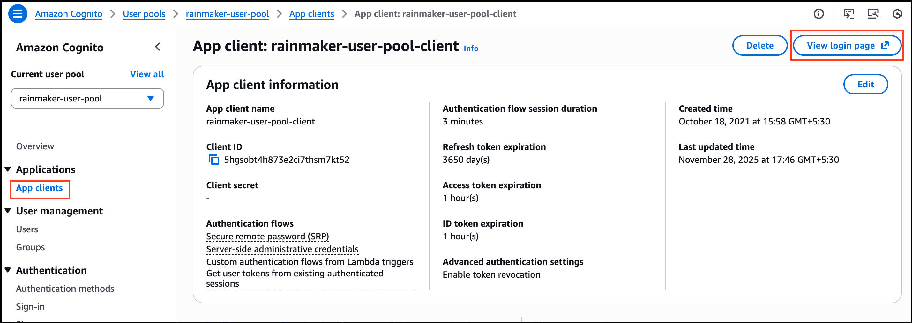Collapse the Authentication section

(x=8, y=270)
